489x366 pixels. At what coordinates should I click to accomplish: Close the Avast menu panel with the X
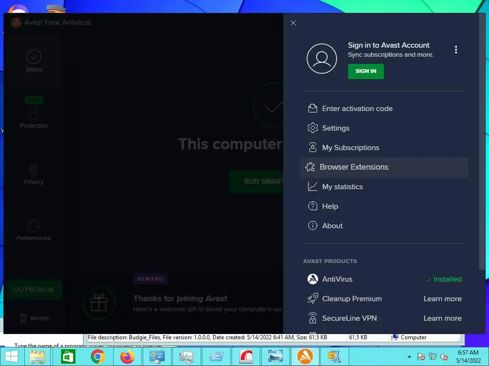293,23
